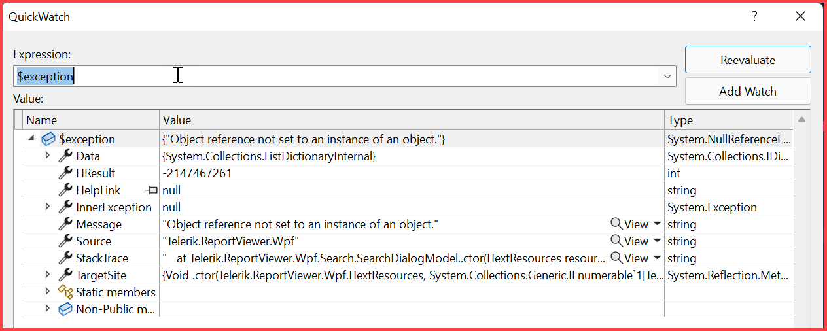Click the question mark help button
This screenshot has height=331, width=827.
(754, 17)
